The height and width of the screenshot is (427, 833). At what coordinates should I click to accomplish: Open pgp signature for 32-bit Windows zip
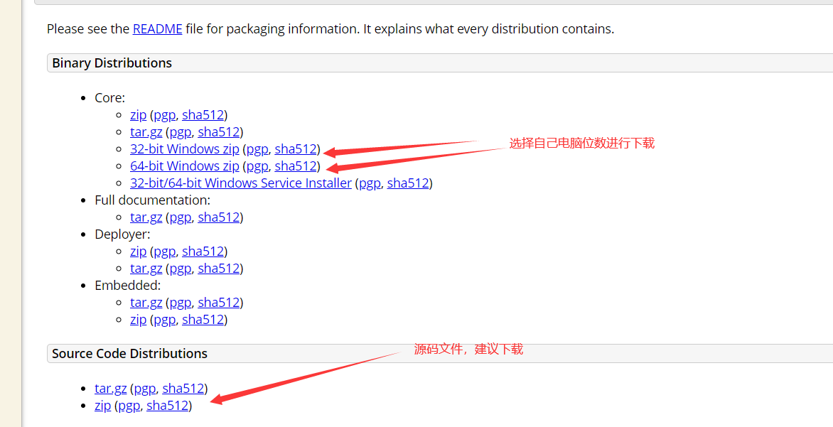pos(258,149)
